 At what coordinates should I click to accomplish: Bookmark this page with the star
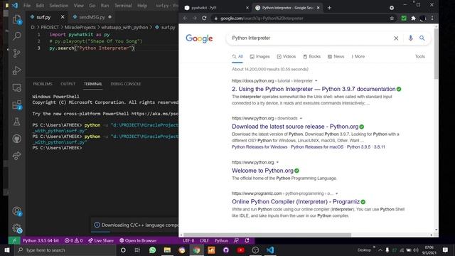pyautogui.click(x=392, y=18)
